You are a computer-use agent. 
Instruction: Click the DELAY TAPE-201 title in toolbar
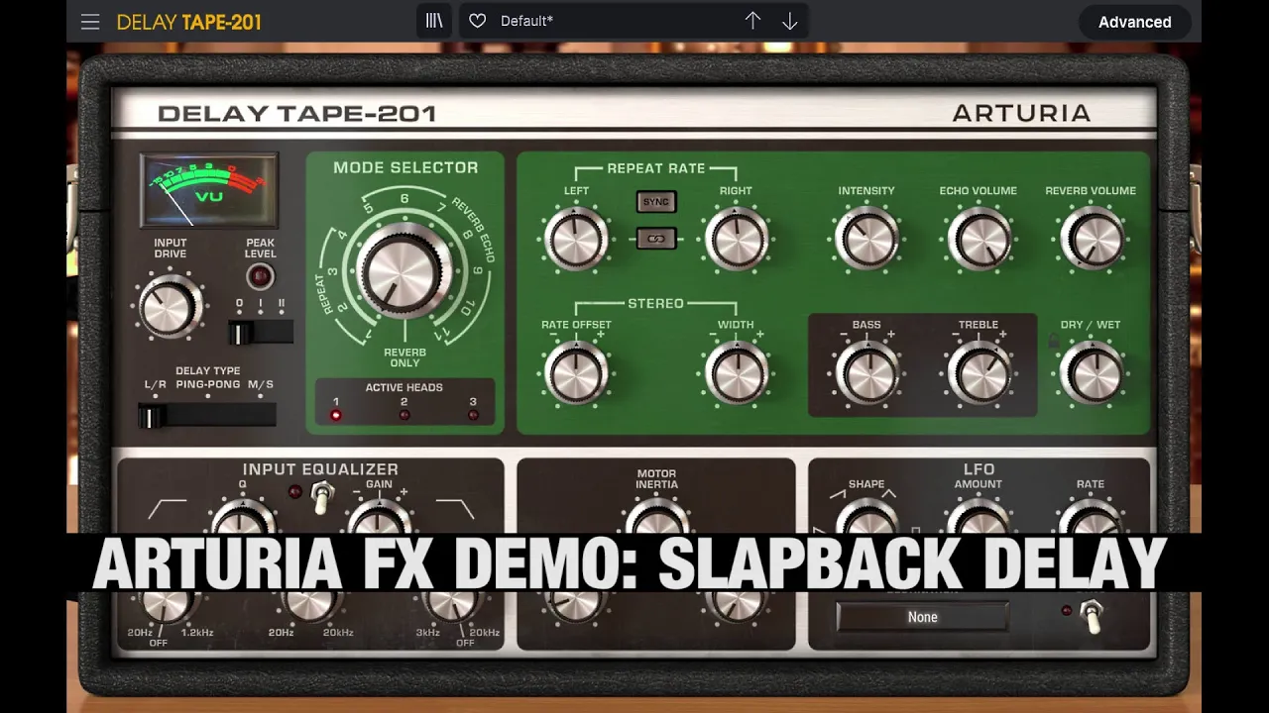point(189,22)
